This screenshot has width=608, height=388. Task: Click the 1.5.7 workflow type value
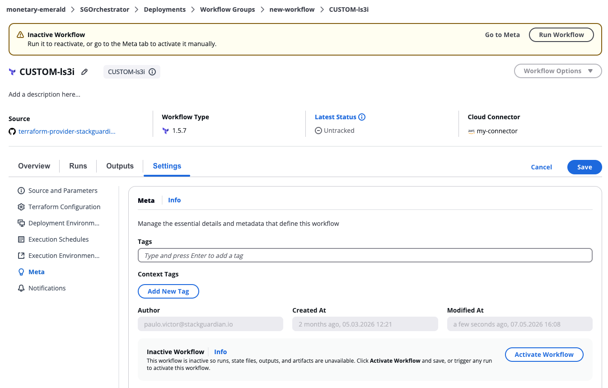click(179, 131)
